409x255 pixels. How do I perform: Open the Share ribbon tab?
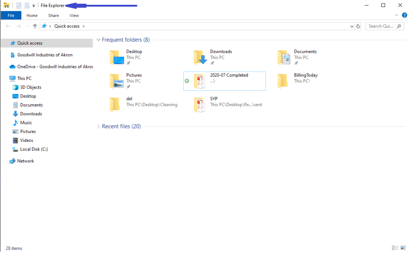[53, 15]
